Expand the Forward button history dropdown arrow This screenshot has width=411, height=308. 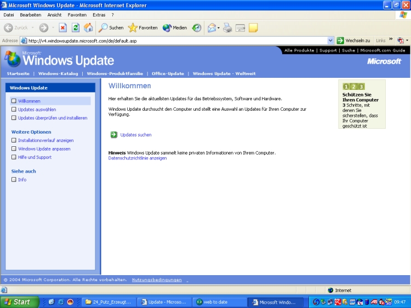click(53, 27)
